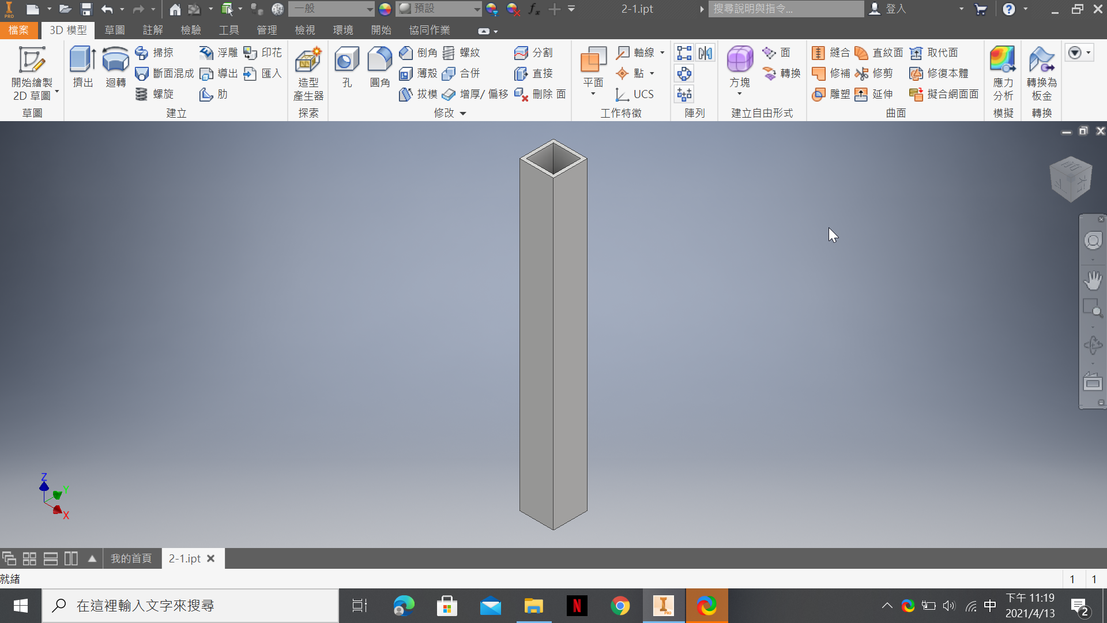1107x623 pixels.
Task: Pick the Decal (印花) tool
Action: (x=262, y=52)
